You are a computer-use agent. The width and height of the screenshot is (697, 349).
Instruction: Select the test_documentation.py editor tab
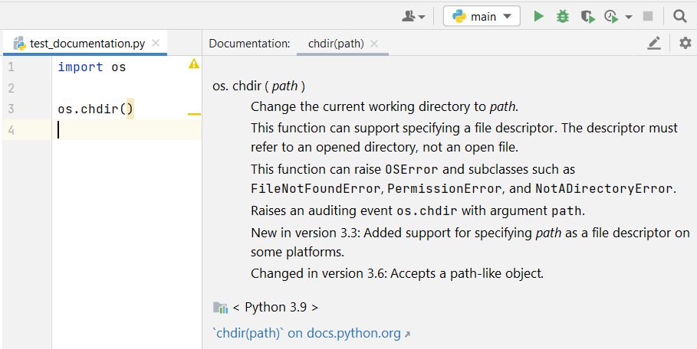pyautogui.click(x=87, y=44)
